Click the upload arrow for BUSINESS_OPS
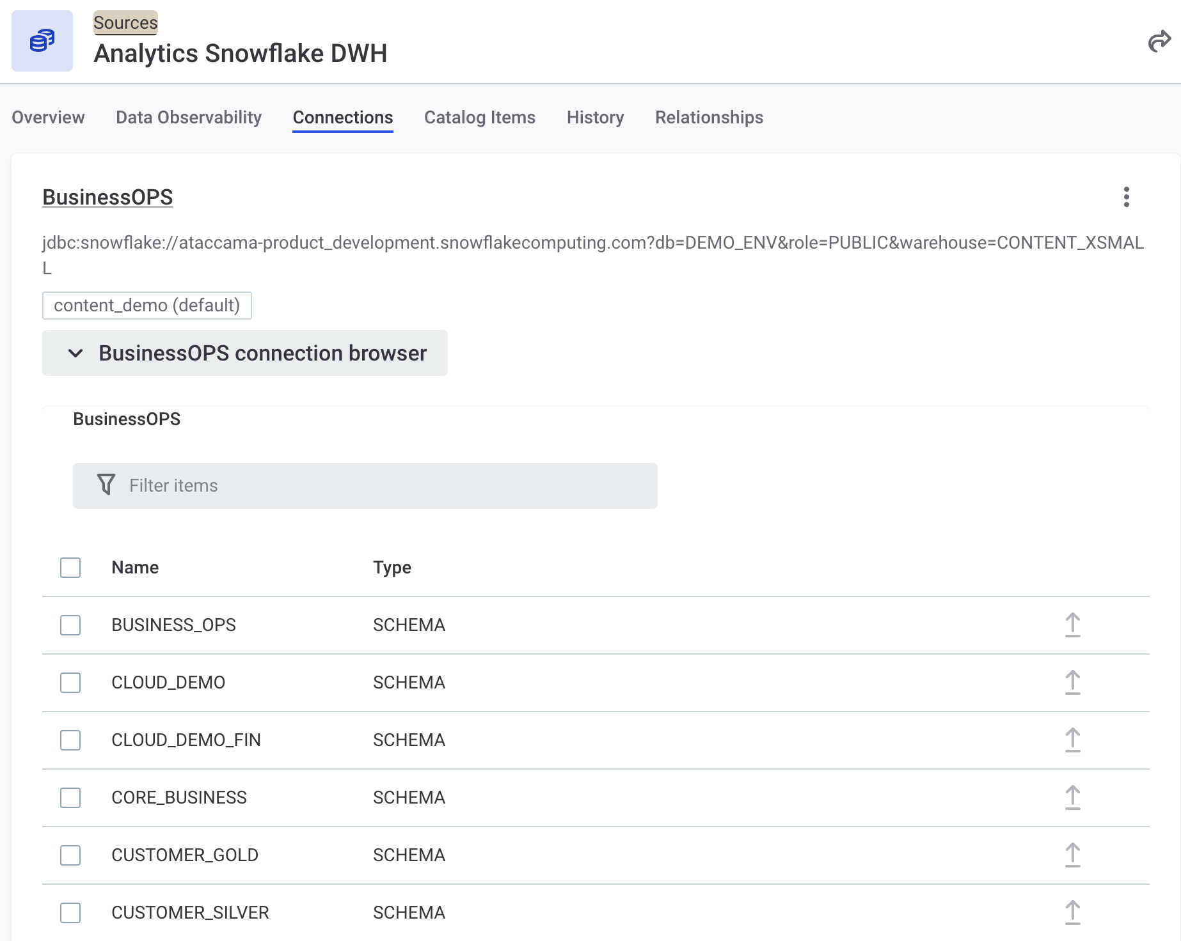Image resolution: width=1181 pixels, height=941 pixels. [1073, 625]
